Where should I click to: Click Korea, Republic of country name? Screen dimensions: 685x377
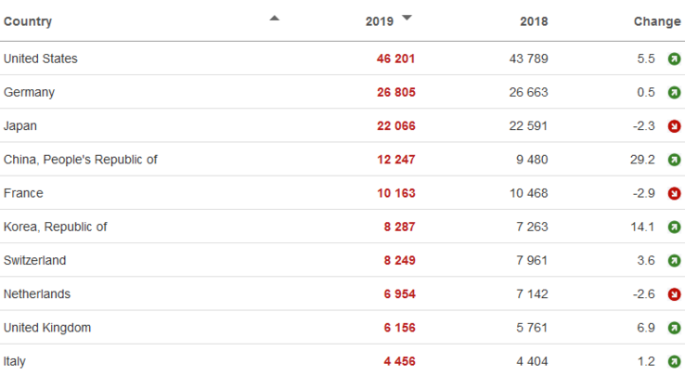tap(56, 227)
